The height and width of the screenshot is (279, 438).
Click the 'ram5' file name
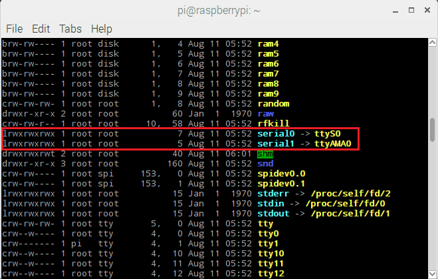coord(268,54)
